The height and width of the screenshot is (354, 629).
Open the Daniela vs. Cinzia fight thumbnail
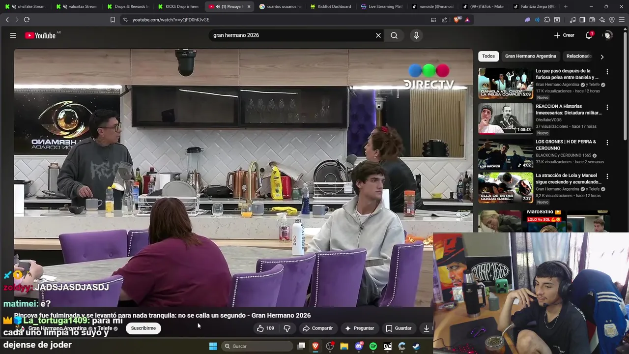505,83
